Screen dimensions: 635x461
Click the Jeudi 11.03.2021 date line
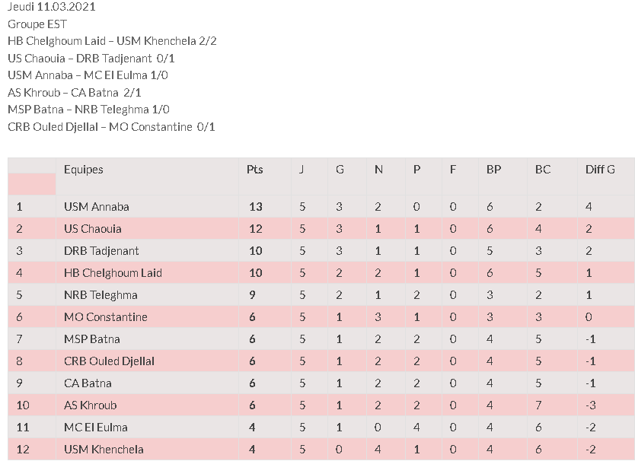tap(52, 7)
